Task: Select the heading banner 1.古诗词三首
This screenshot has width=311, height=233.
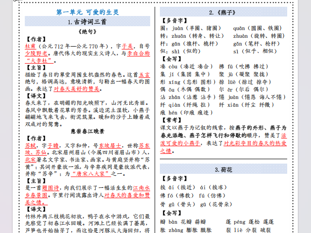Action: click(87, 21)
